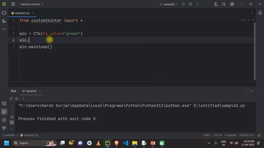Viewport: 264px width, 148px height.
Task: Rerun sample2 in Run panel
Action: click(x=11, y=99)
